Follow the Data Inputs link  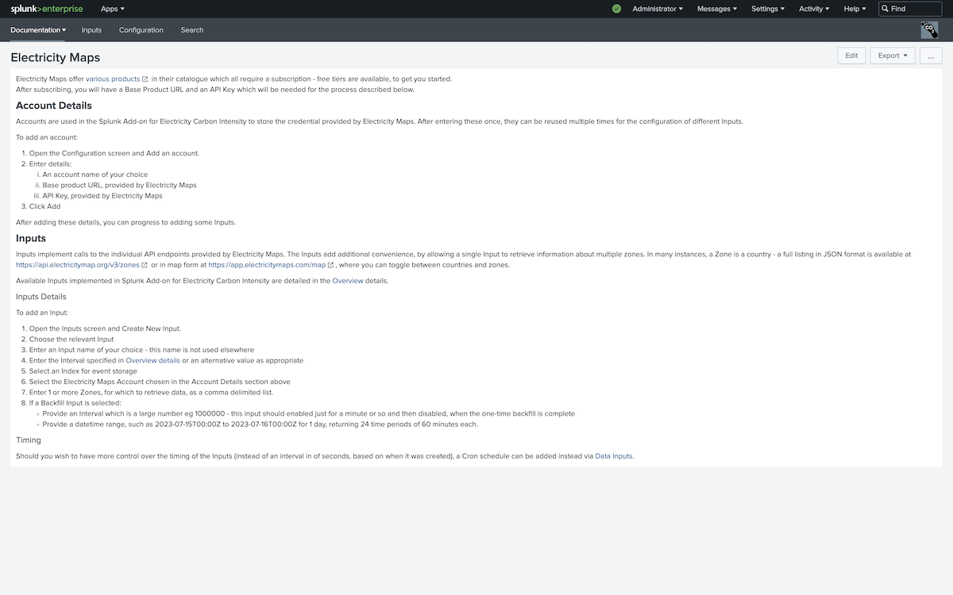[614, 456]
